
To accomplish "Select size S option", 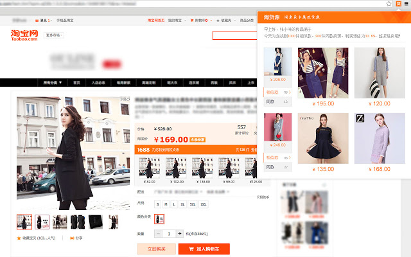I will pyautogui.click(x=157, y=204).
